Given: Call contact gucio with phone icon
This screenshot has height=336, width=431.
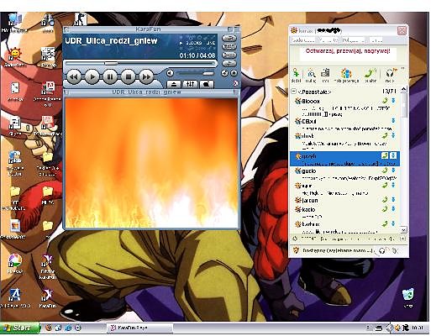Looking at the screenshot, I should [x=385, y=171].
